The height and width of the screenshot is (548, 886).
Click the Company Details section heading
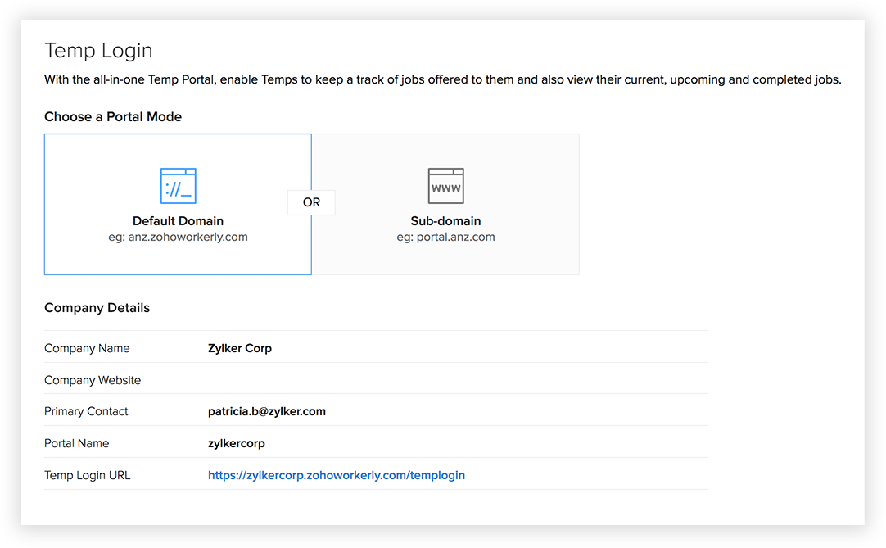click(x=97, y=308)
